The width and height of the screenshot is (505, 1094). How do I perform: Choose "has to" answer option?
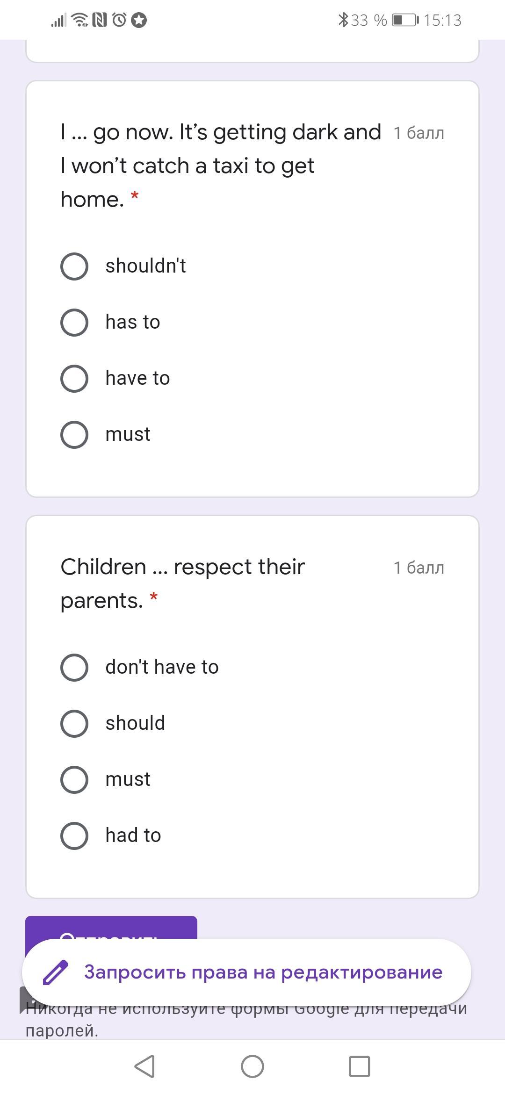(74, 323)
